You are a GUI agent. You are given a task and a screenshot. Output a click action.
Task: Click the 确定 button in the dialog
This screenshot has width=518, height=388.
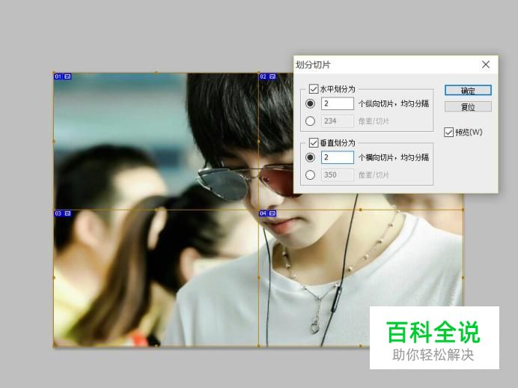pyautogui.click(x=468, y=90)
